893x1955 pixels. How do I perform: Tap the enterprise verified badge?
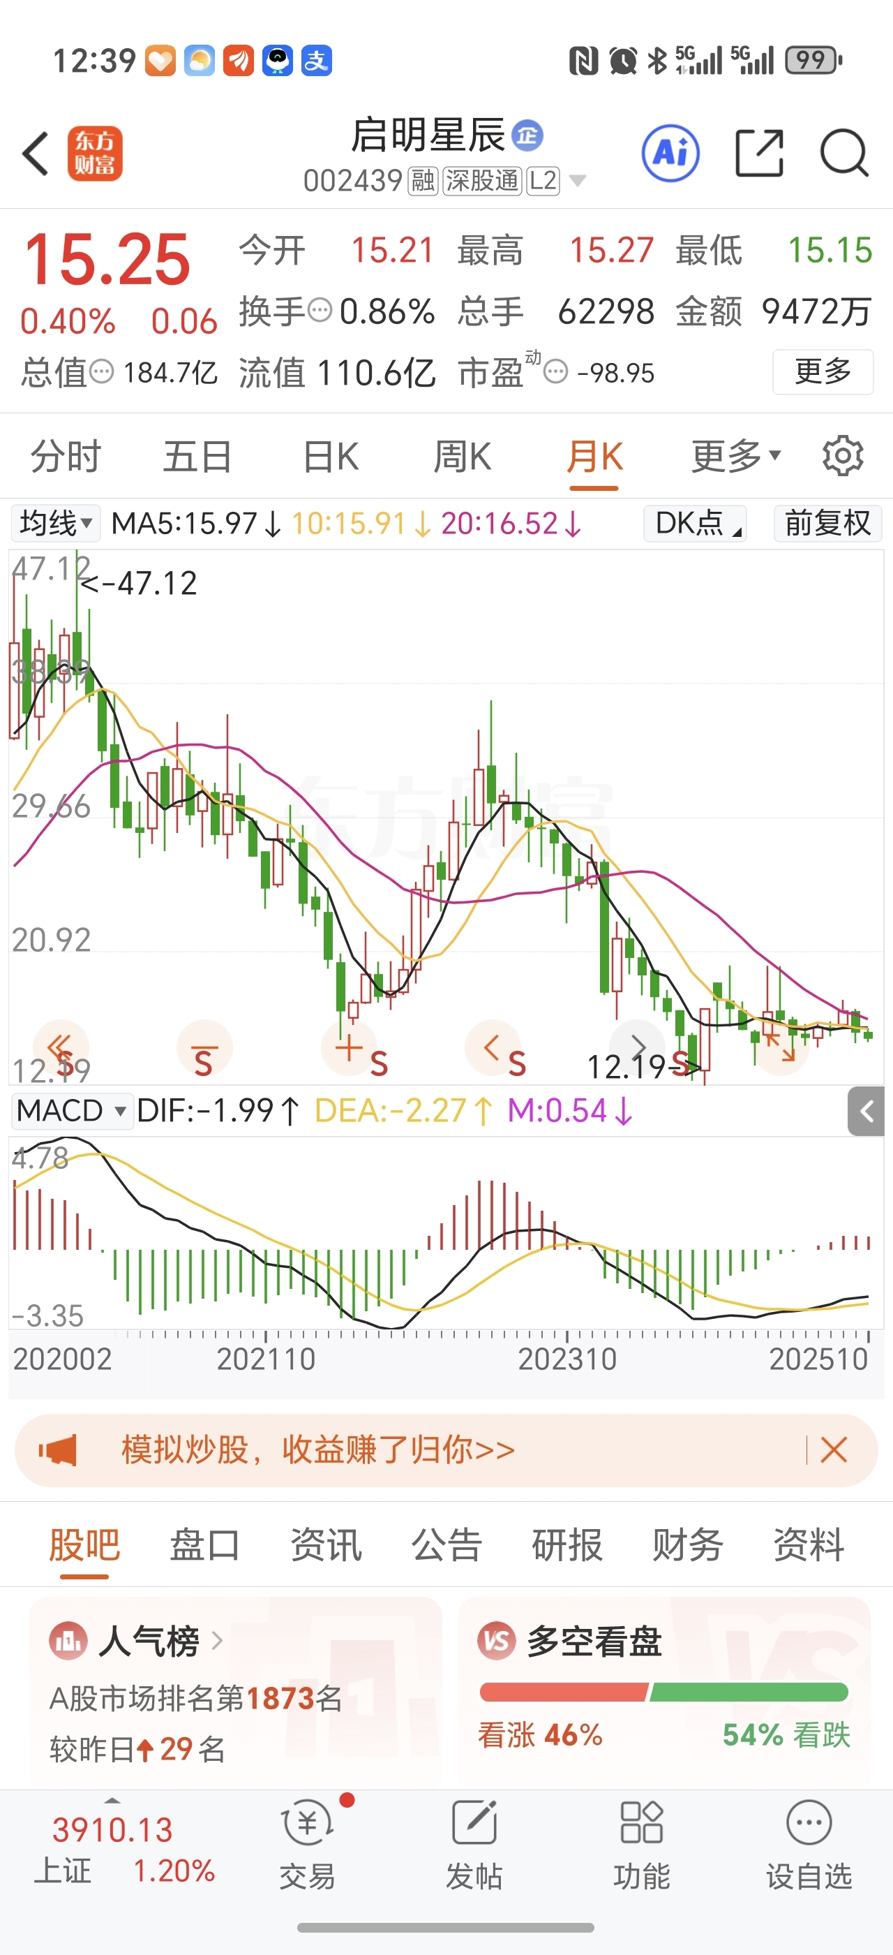point(527,136)
